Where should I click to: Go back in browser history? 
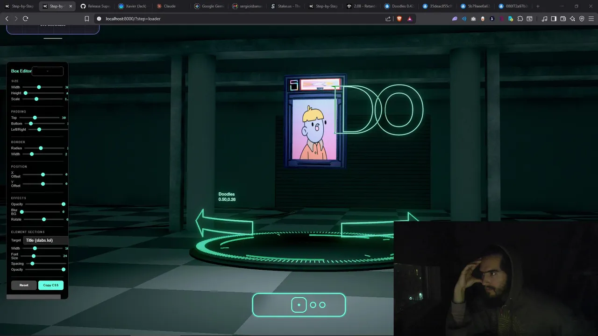pos(7,19)
